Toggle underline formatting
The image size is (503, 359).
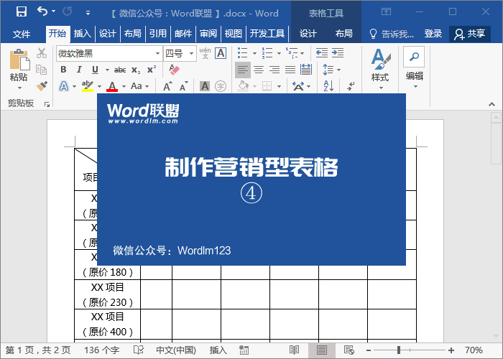click(x=95, y=70)
